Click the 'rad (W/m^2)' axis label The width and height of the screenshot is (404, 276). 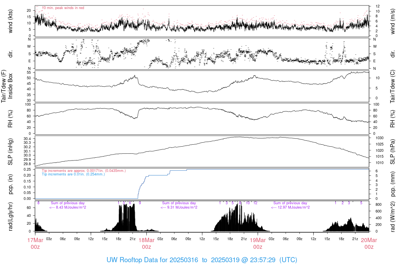pyautogui.click(x=393, y=217)
